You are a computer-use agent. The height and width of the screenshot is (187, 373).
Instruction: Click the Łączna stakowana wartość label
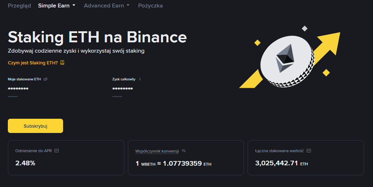click(280, 151)
